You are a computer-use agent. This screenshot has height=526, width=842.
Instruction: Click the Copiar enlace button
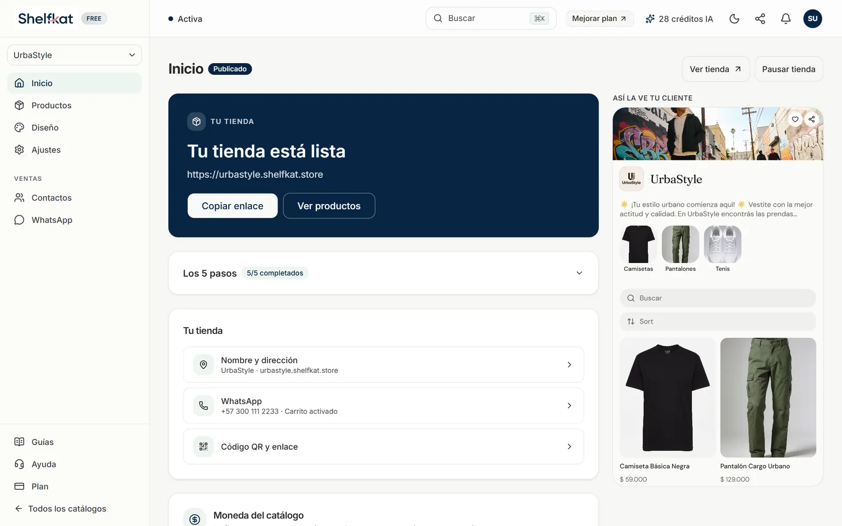(233, 206)
